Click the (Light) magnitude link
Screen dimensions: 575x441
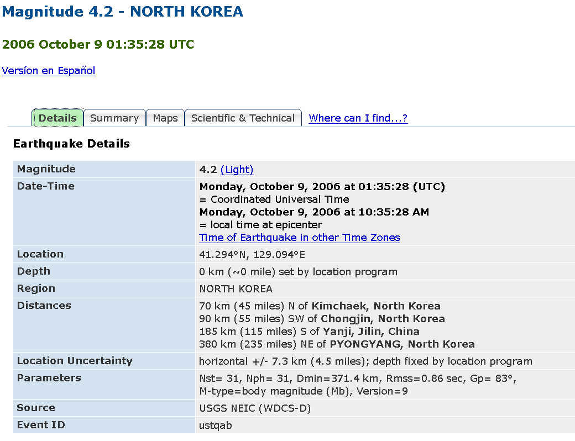point(237,170)
